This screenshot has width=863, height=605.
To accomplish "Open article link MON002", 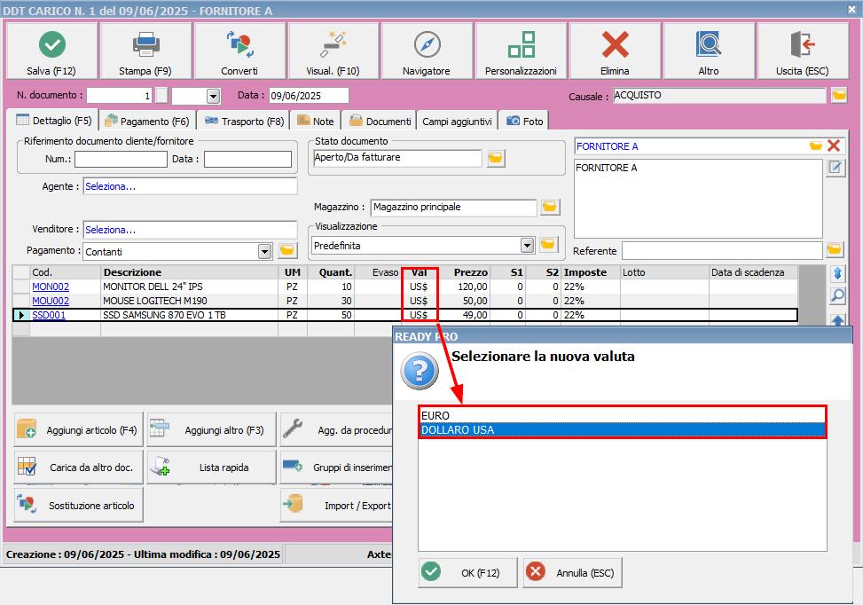I will click(x=51, y=287).
